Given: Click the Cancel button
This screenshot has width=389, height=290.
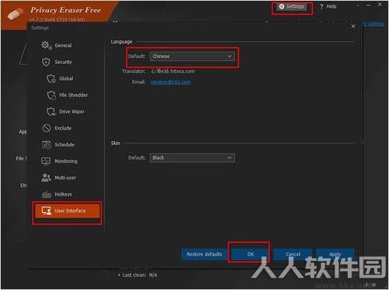Looking at the screenshot, I should click(x=293, y=254).
